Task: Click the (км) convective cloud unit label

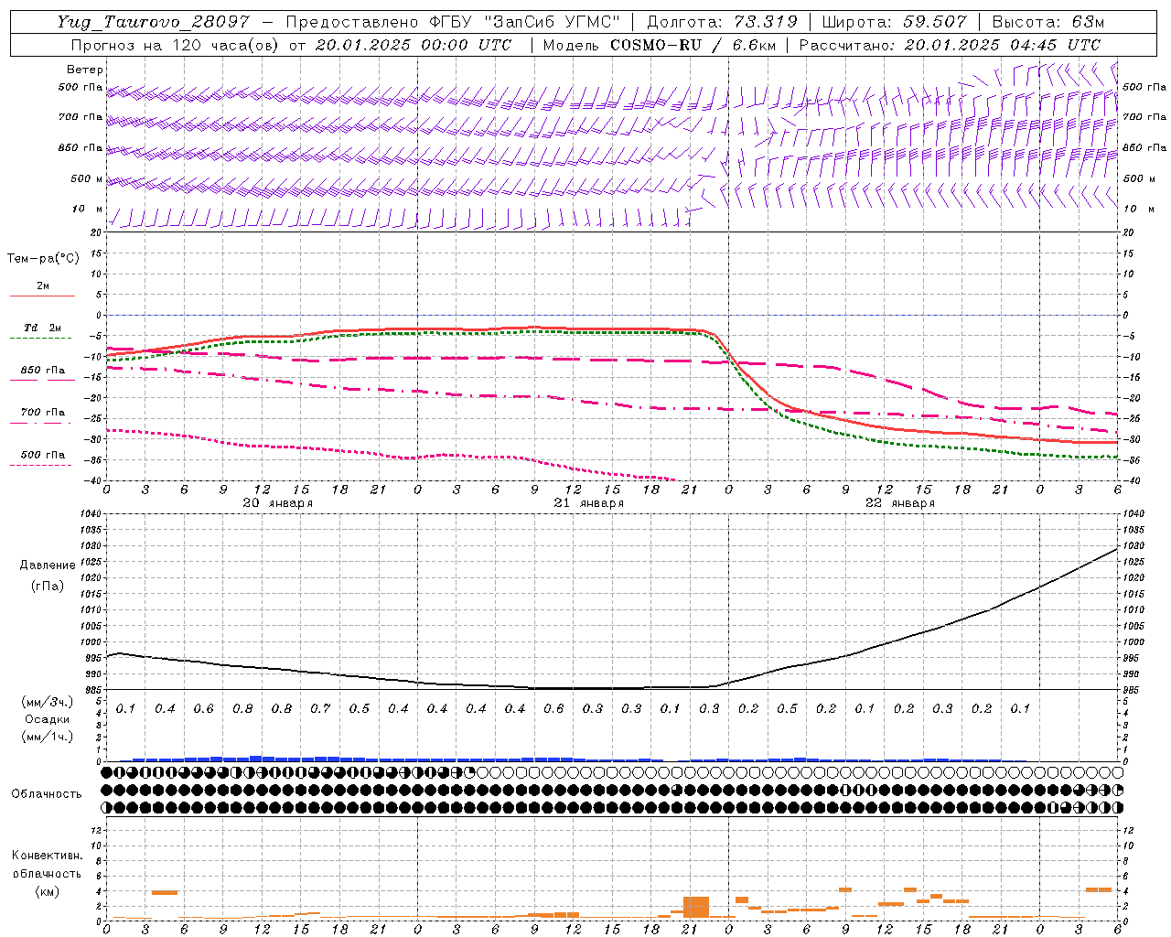Action: pyautogui.click(x=48, y=891)
